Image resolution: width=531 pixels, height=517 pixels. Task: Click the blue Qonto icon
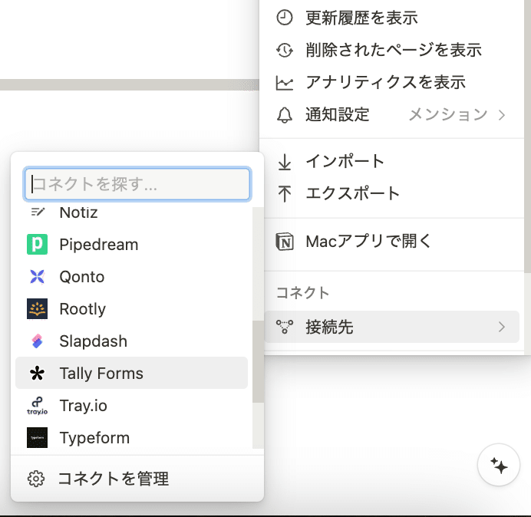[x=38, y=277]
